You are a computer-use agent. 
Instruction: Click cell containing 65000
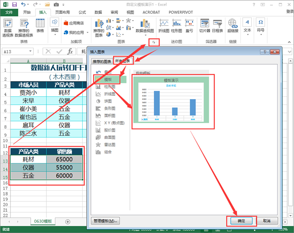(x=64, y=160)
